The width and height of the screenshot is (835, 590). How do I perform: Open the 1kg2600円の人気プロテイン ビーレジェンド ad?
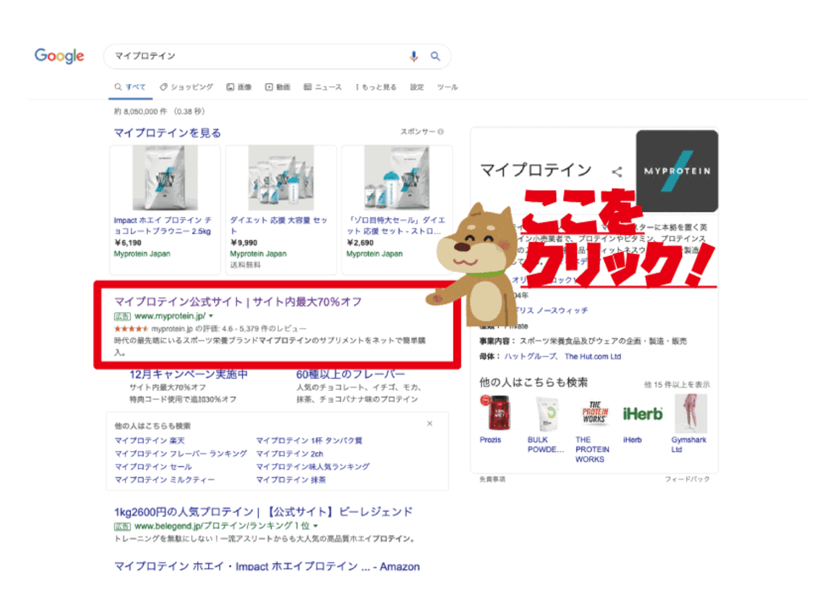pyautogui.click(x=263, y=512)
